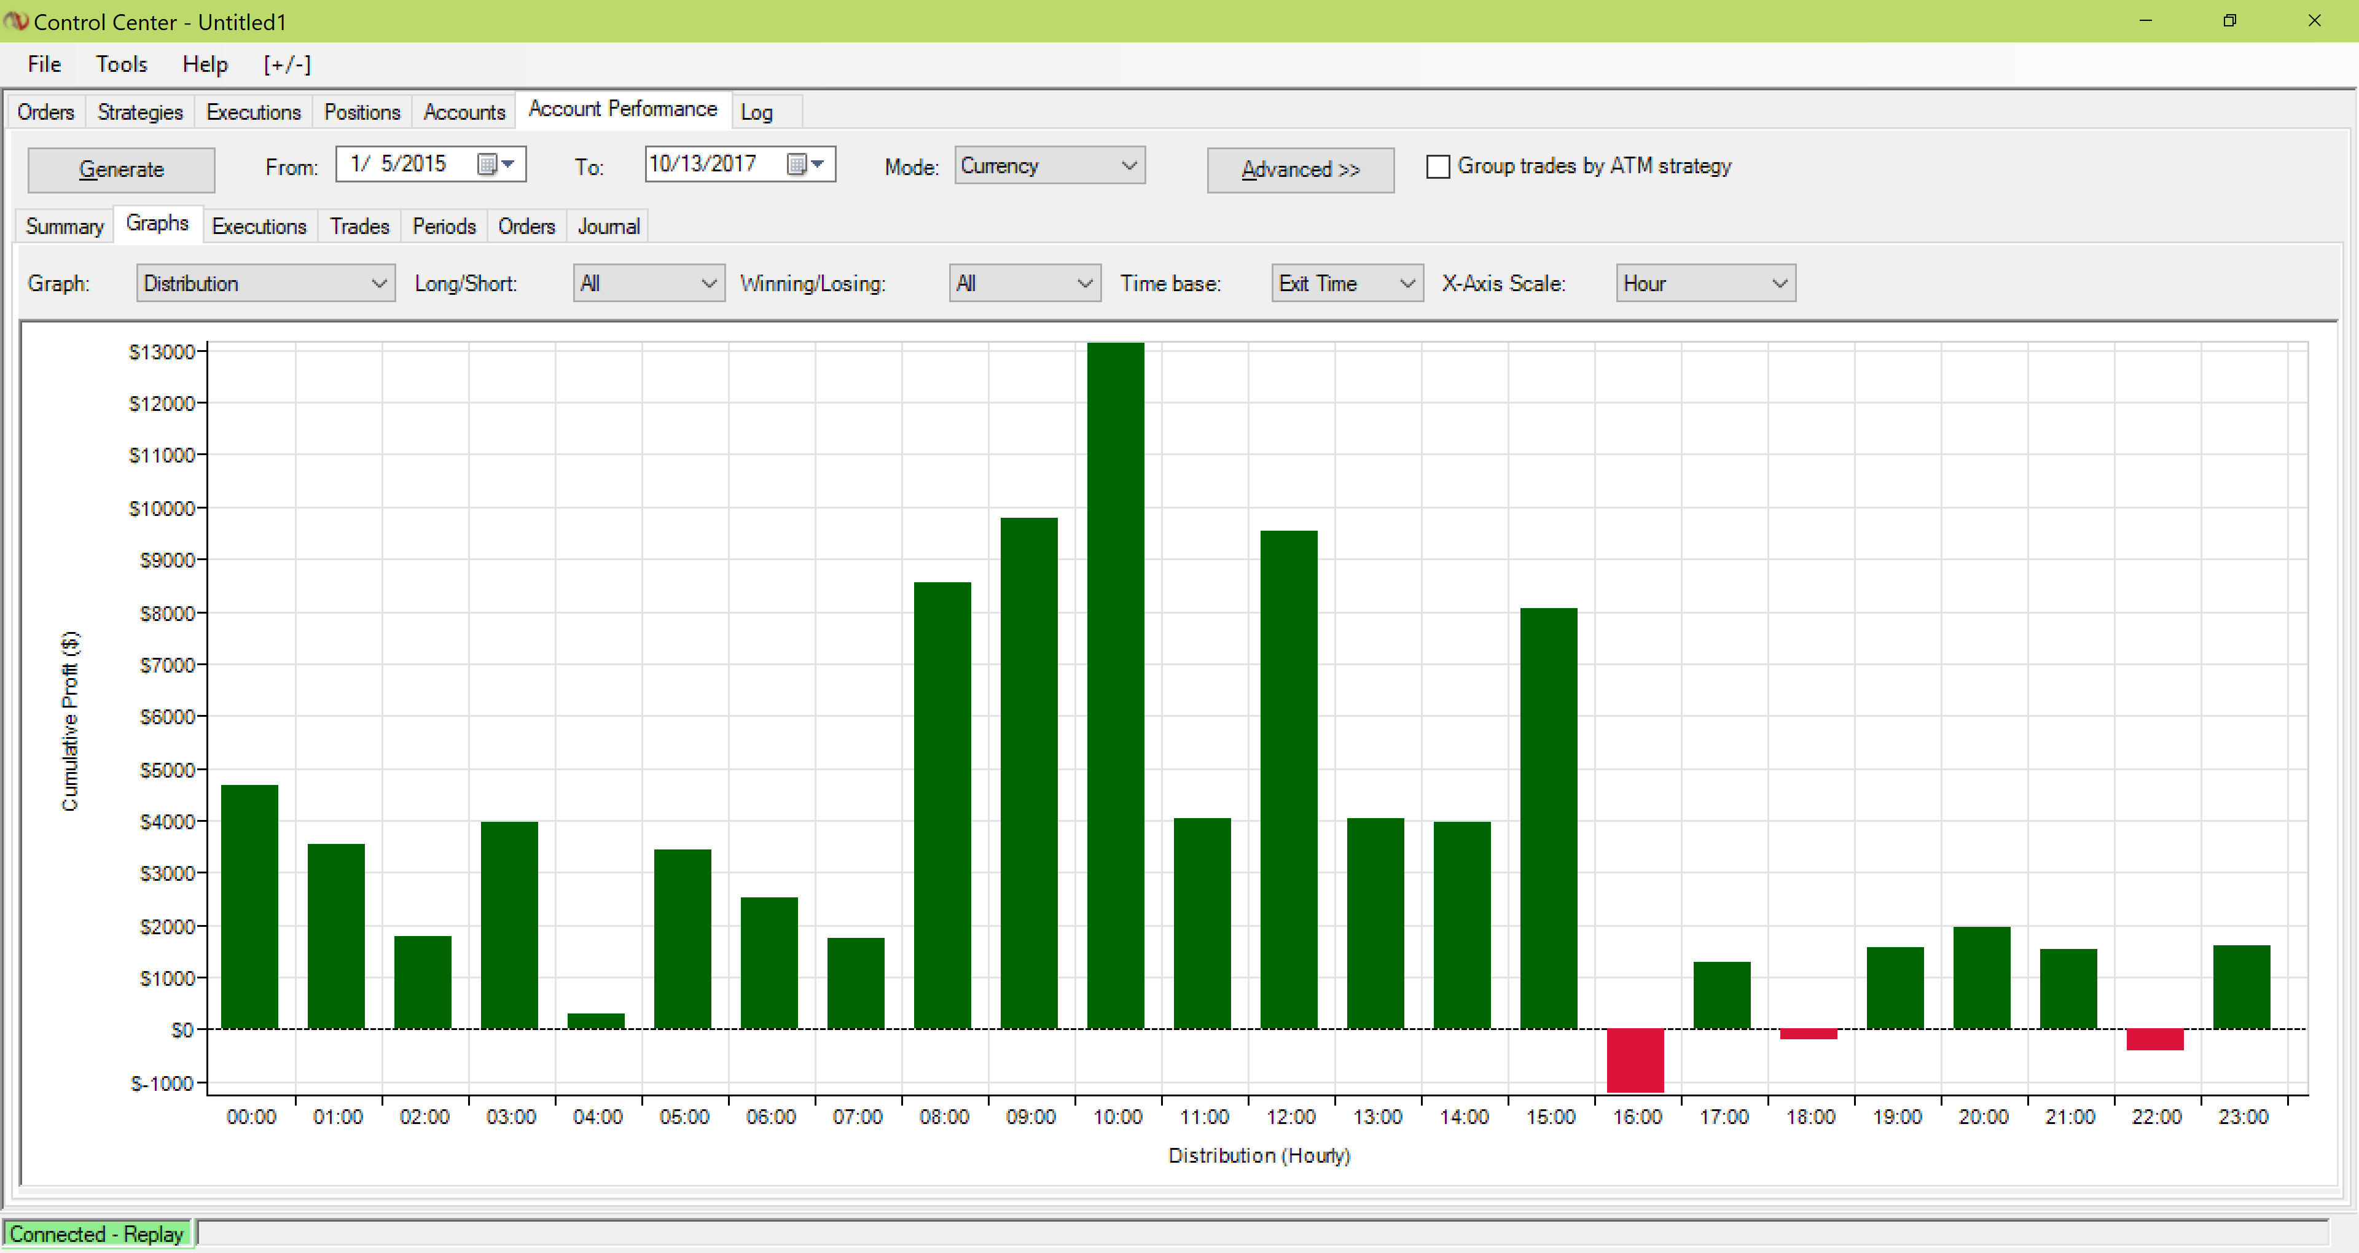Open the Tools menu
Screen dimensions: 2359x1253
122,64
